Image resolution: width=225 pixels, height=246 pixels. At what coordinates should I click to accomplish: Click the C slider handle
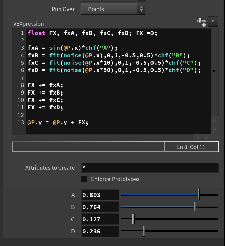(133, 219)
